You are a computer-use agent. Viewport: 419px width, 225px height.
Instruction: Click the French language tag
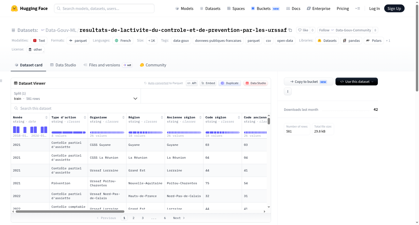tap(123, 41)
